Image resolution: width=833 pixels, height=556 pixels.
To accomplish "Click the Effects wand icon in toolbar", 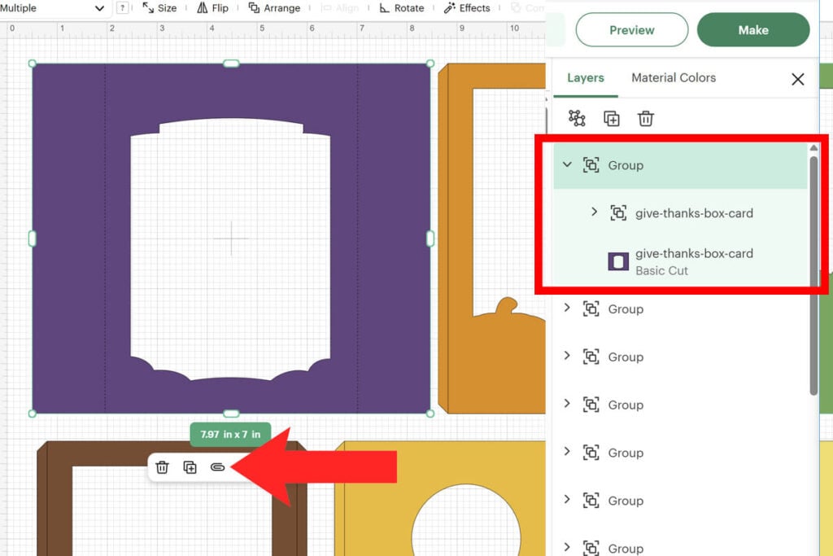I will [x=449, y=7].
